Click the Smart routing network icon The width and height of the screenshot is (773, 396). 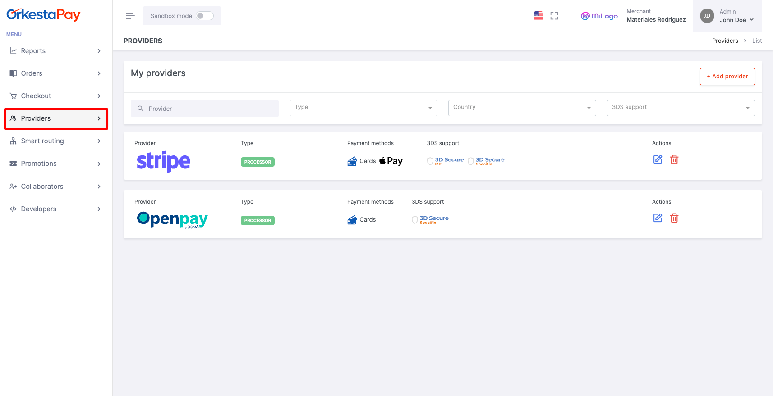point(14,141)
